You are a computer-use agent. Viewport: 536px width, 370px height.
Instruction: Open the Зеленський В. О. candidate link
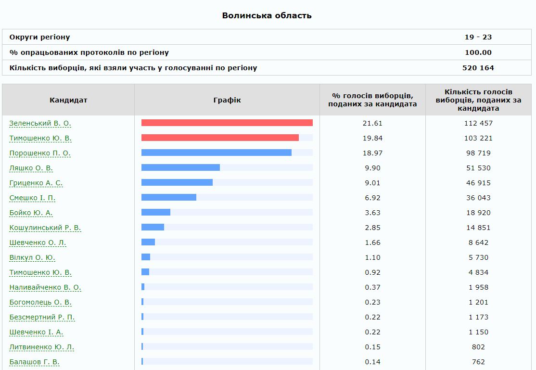[x=40, y=123]
